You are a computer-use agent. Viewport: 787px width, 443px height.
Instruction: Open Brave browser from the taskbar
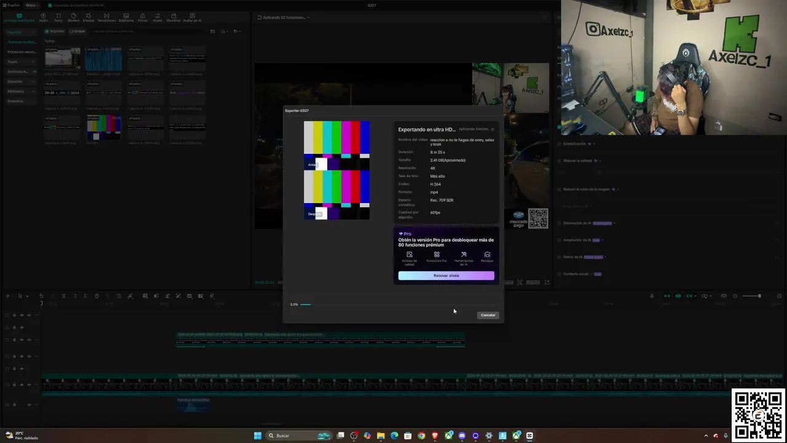pos(435,436)
